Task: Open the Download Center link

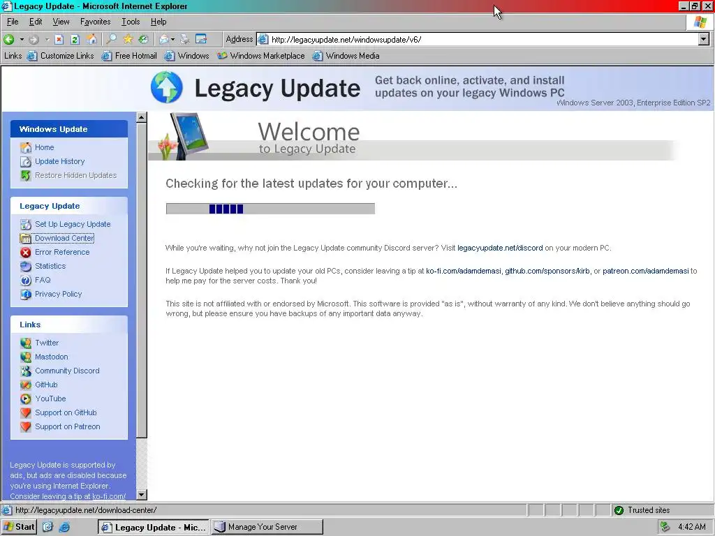Action: click(x=65, y=238)
